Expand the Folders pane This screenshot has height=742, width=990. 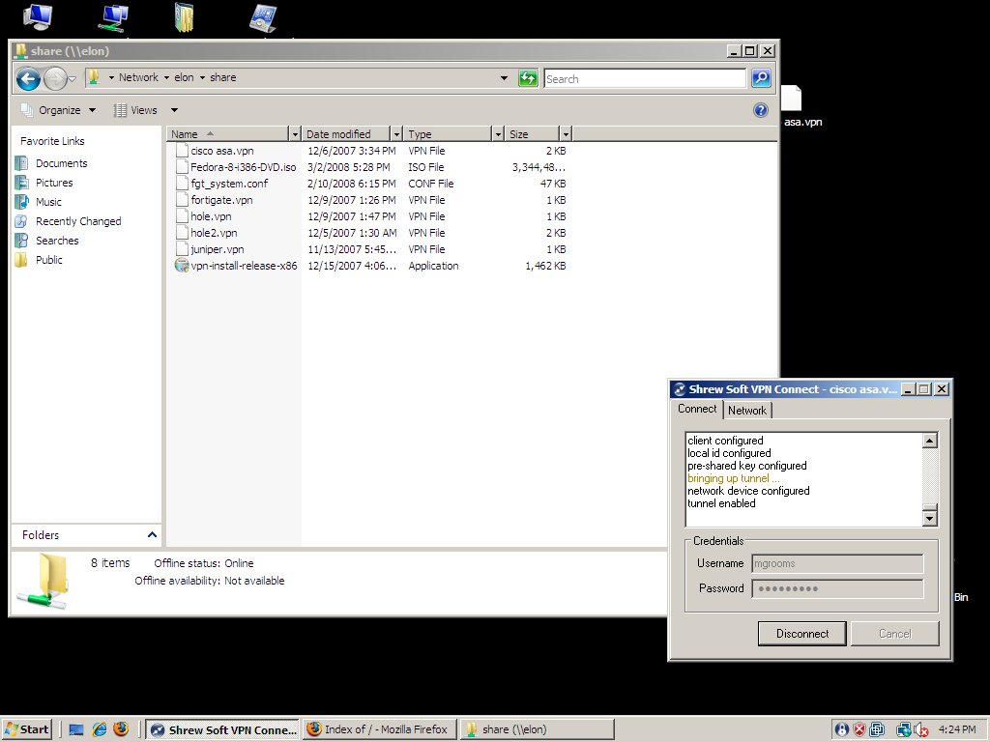point(152,534)
